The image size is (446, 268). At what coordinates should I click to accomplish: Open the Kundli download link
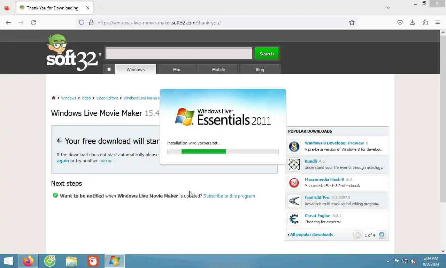[311, 161]
